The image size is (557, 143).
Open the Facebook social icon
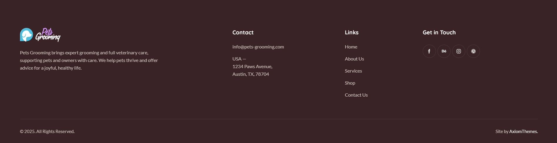pos(429,51)
